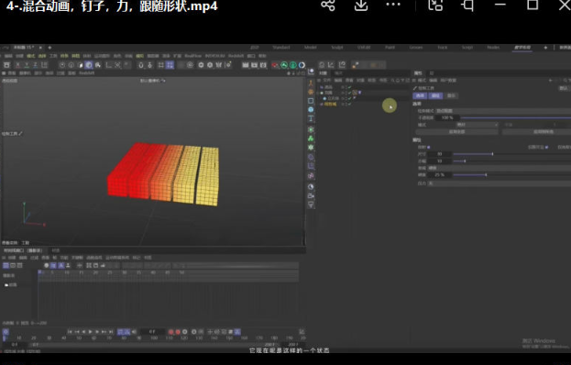This screenshot has height=365, width=571.
Task: Lock the Z axis in the toolbar
Action: tap(36, 65)
